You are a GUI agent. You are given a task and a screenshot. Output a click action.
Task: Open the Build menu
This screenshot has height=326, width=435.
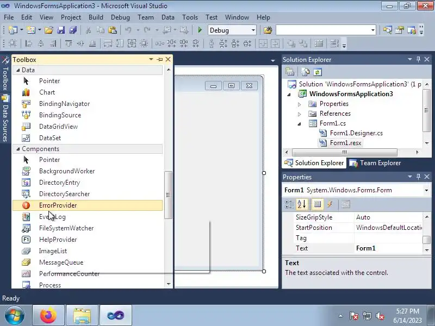(96, 17)
